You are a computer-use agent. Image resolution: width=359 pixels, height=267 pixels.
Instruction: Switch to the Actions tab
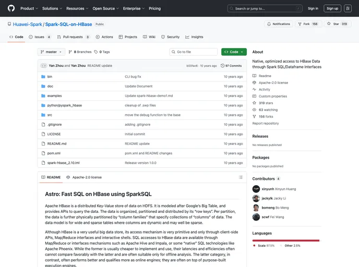[x=104, y=37]
